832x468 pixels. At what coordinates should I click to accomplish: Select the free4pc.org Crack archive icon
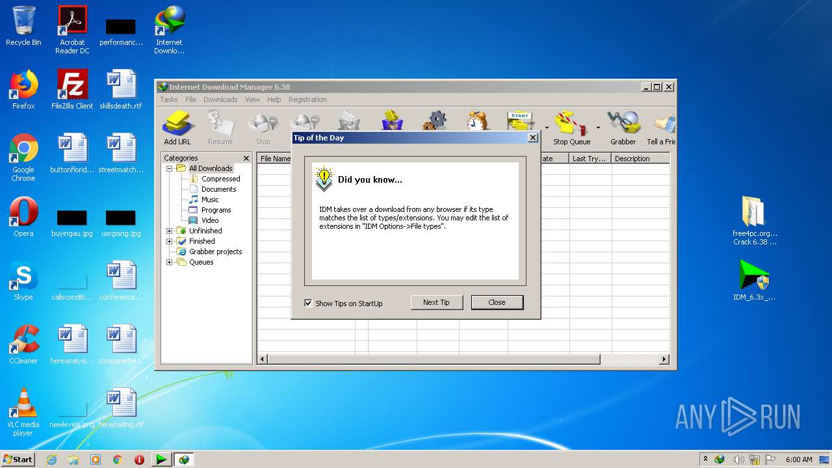tap(755, 221)
